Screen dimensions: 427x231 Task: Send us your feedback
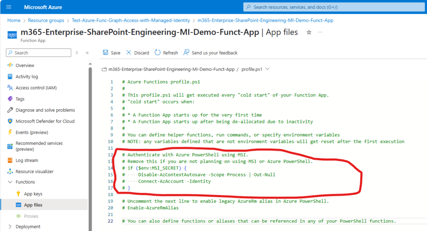click(210, 53)
